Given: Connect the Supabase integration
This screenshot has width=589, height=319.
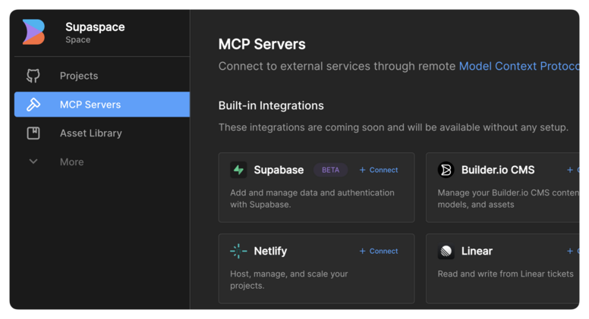Looking at the screenshot, I should tap(379, 170).
